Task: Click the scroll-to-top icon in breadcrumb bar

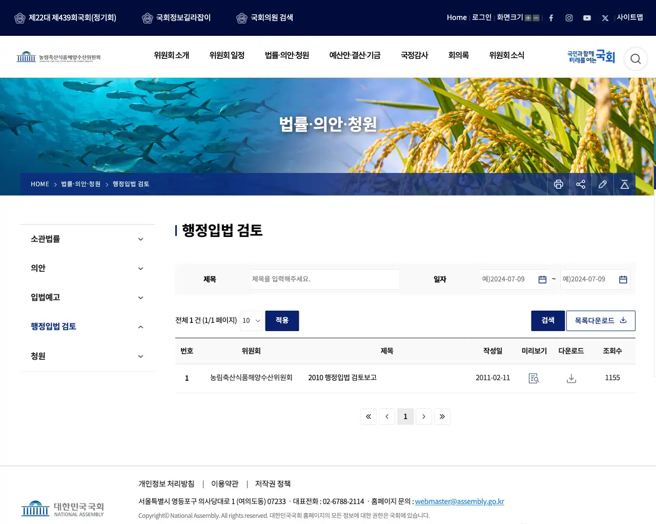Action: click(x=625, y=184)
